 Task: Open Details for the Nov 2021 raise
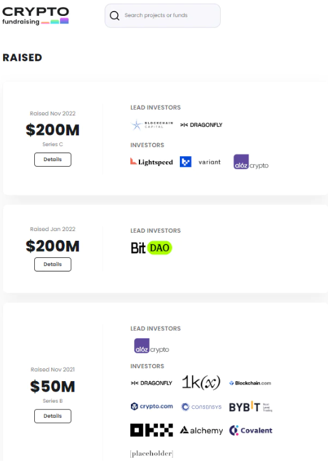pyautogui.click(x=53, y=416)
